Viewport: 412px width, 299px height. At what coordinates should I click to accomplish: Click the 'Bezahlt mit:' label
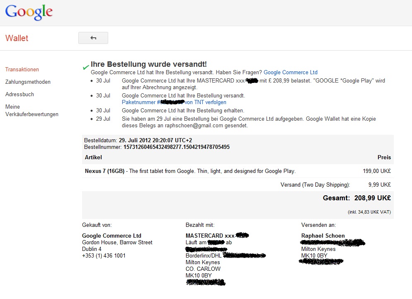click(200, 225)
